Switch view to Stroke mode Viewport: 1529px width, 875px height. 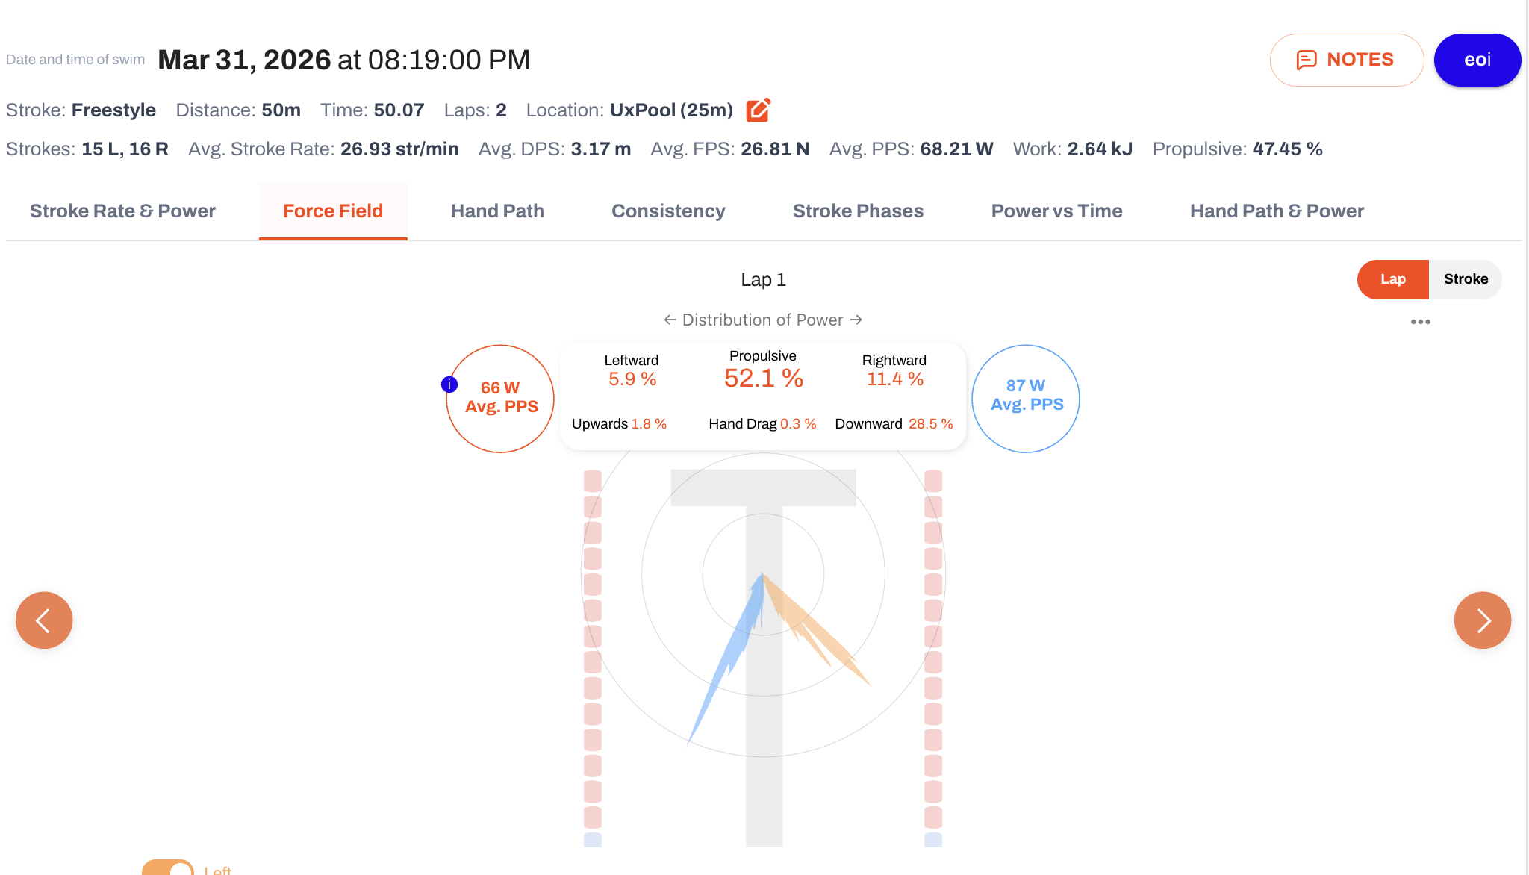coord(1465,279)
